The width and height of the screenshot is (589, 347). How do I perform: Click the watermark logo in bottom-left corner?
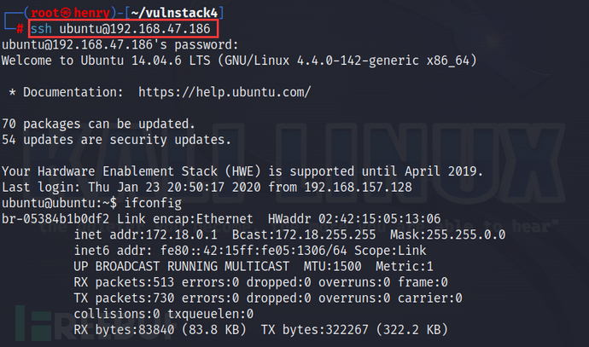click(x=32, y=321)
